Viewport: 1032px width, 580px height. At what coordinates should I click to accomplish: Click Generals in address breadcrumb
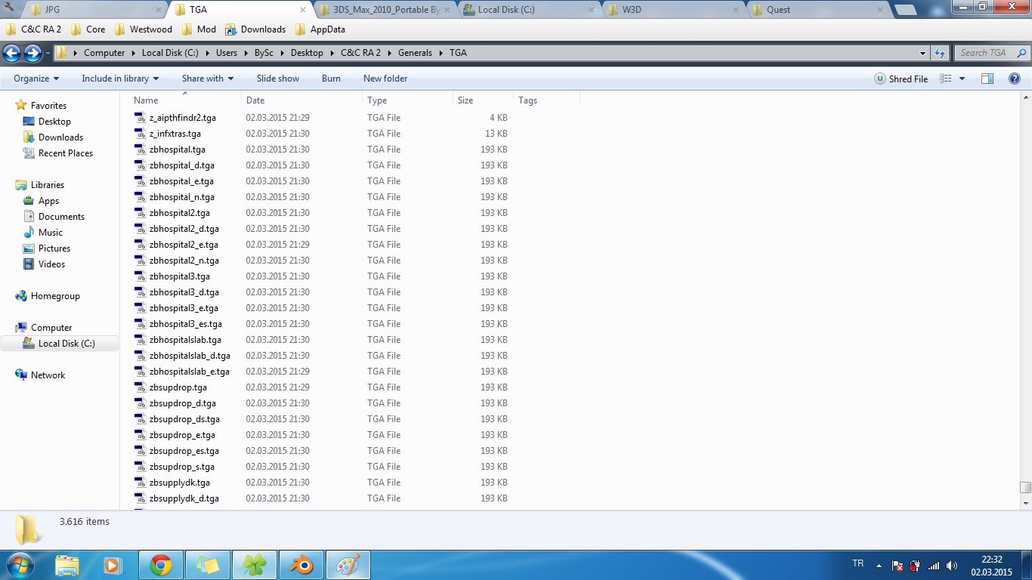pos(415,53)
